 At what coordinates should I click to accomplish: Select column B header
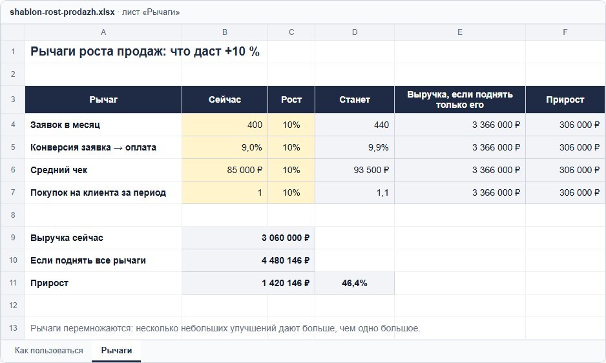(x=225, y=32)
